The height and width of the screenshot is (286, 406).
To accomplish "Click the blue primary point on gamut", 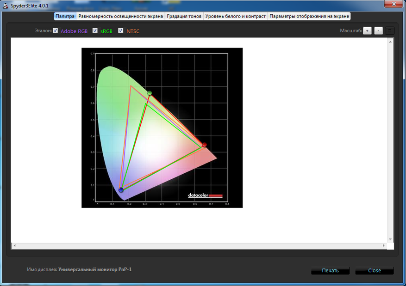I will (121, 190).
